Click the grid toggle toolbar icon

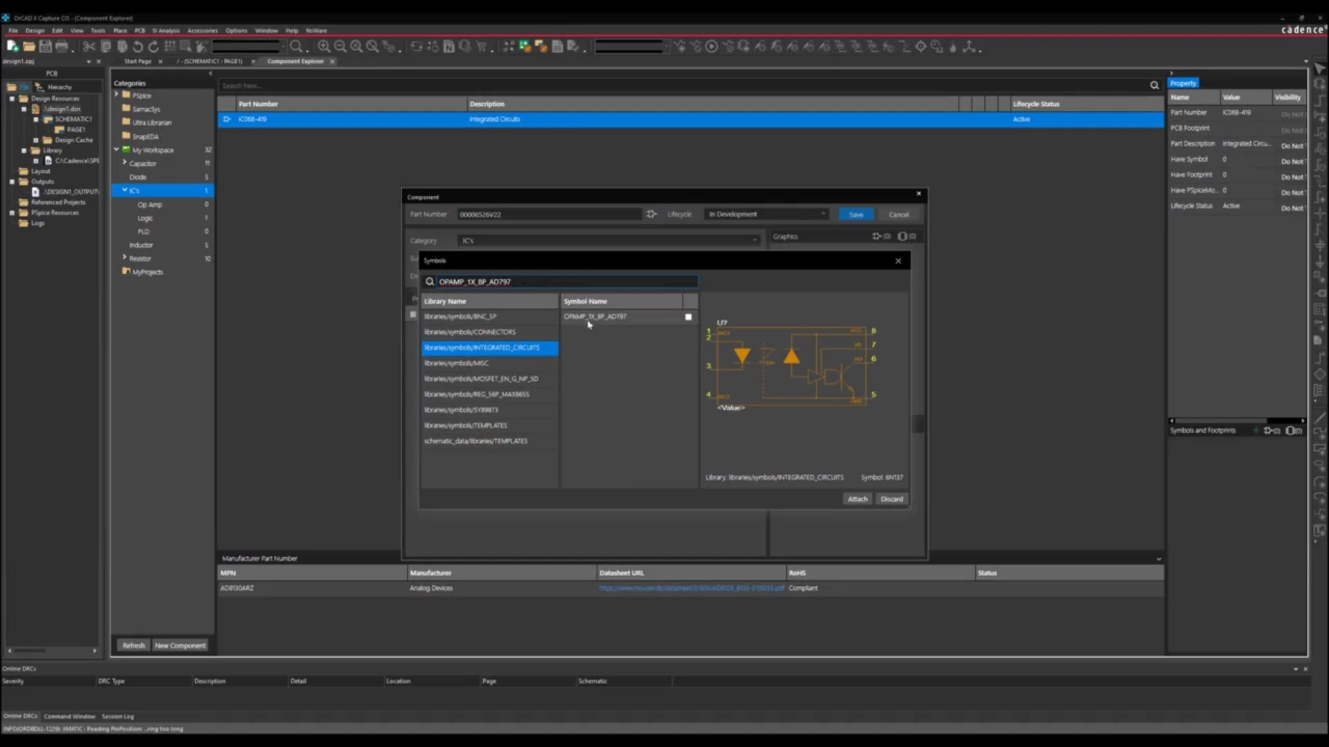tap(170, 46)
